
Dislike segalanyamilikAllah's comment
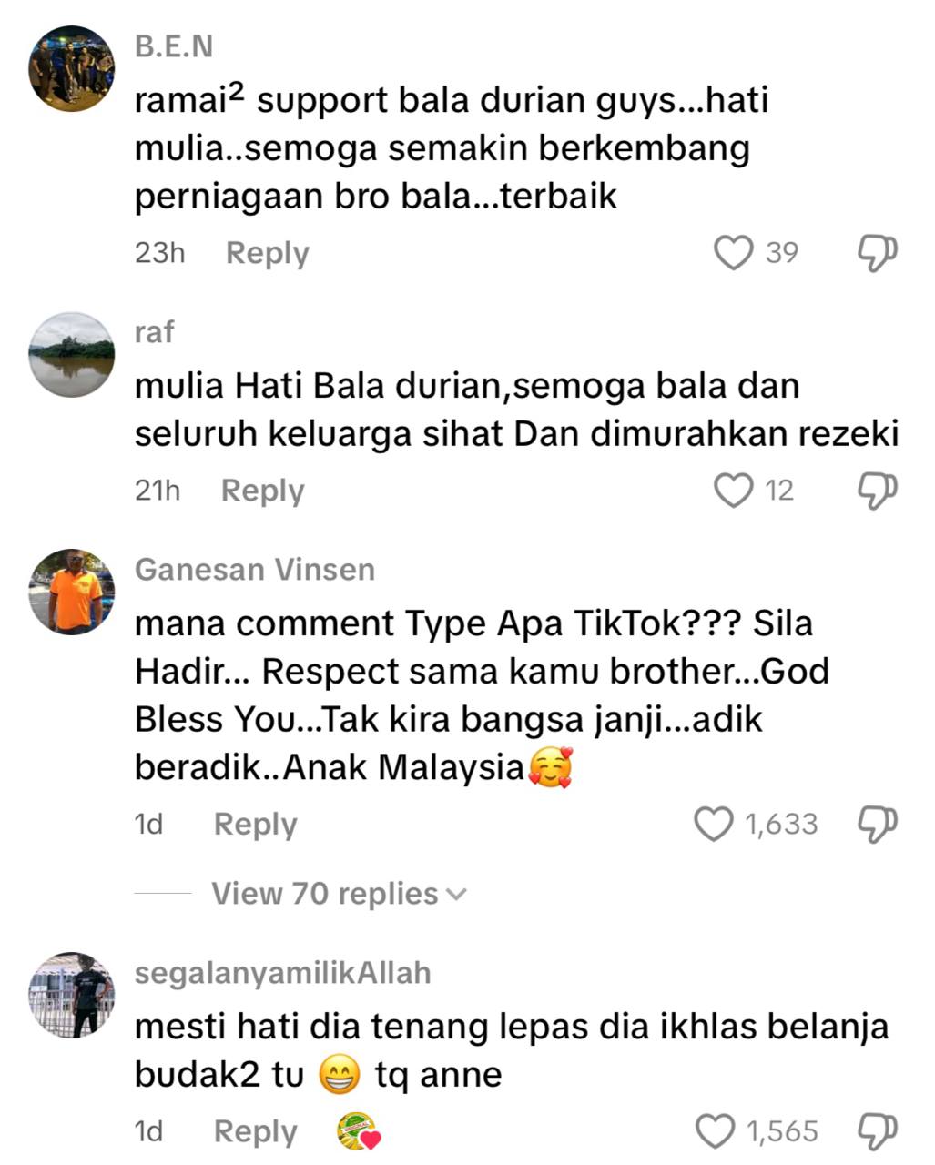pyautogui.click(x=878, y=1131)
